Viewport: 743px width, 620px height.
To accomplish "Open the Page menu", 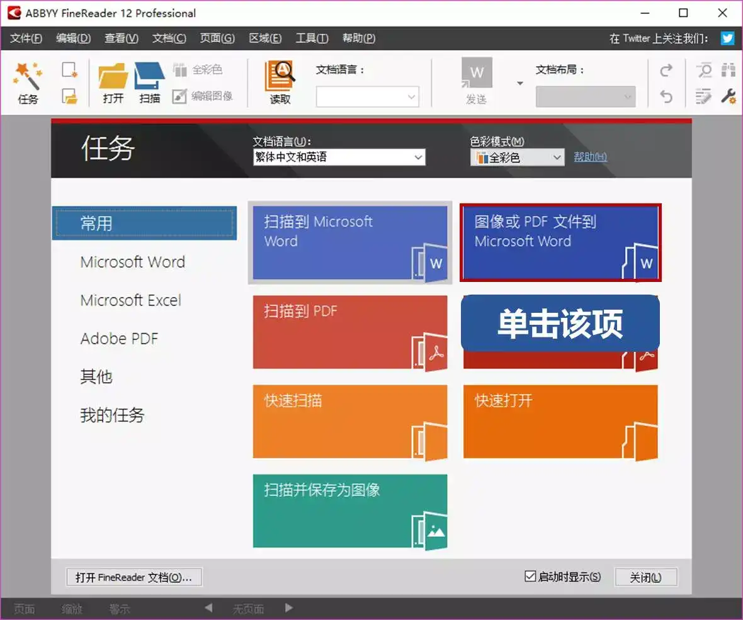I will click(x=217, y=38).
